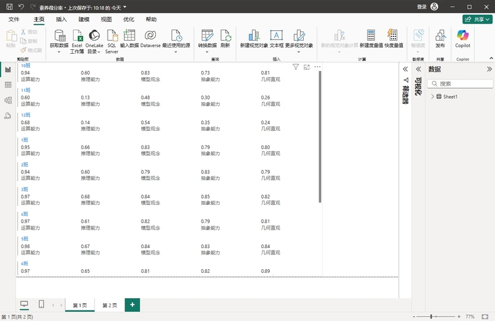Screen dimensions: 495x321
Task: Import an Excel workbook (Excel 工作簿)
Action: coord(77,41)
